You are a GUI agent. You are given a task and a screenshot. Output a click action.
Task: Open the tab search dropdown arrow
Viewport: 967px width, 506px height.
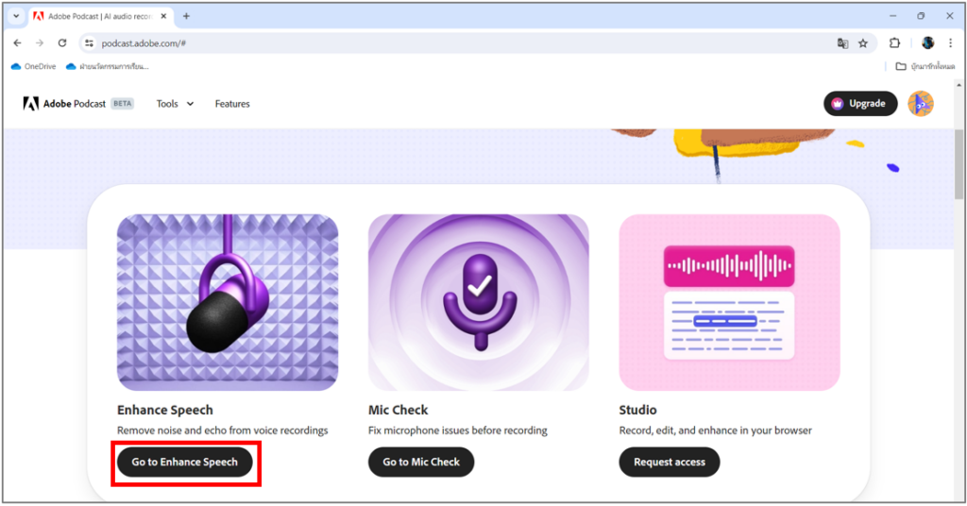16,16
